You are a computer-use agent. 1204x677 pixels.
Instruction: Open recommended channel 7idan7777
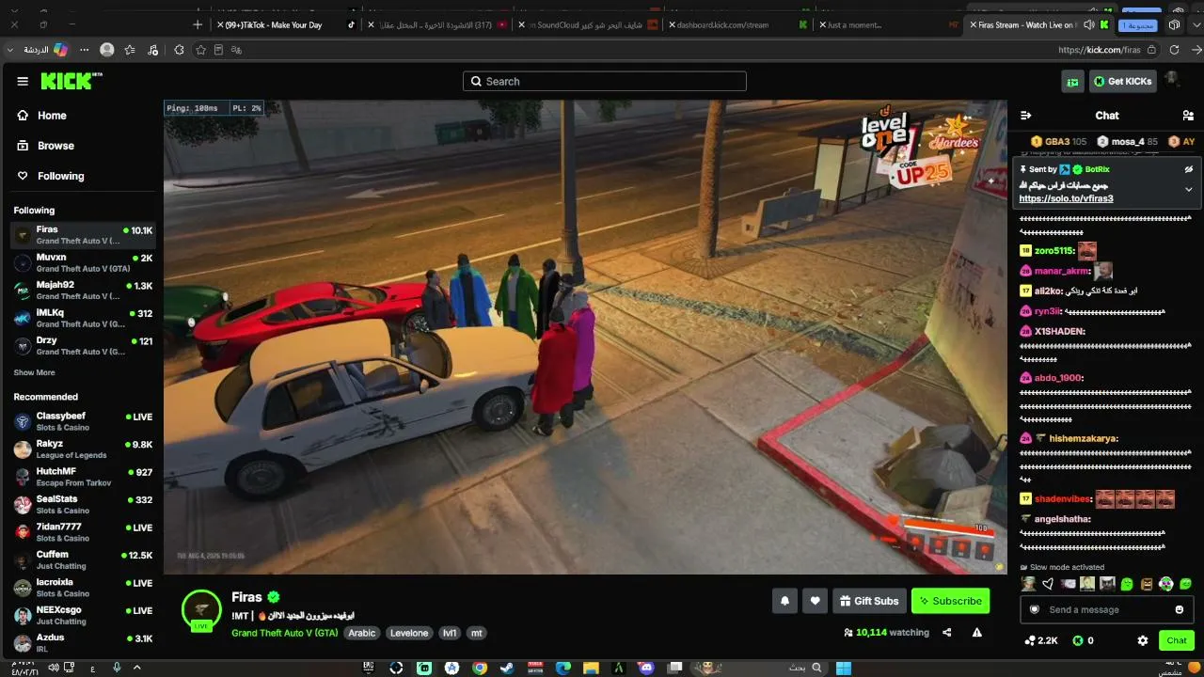(x=83, y=532)
